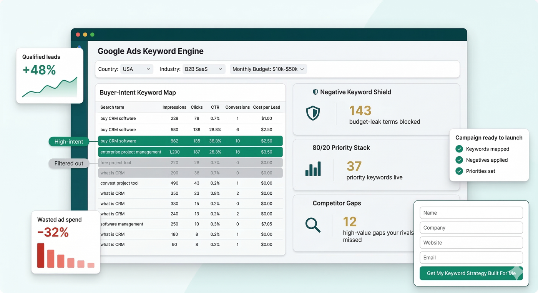The image size is (538, 293).
Task: Open the Country dropdown showing USA
Action: point(136,69)
